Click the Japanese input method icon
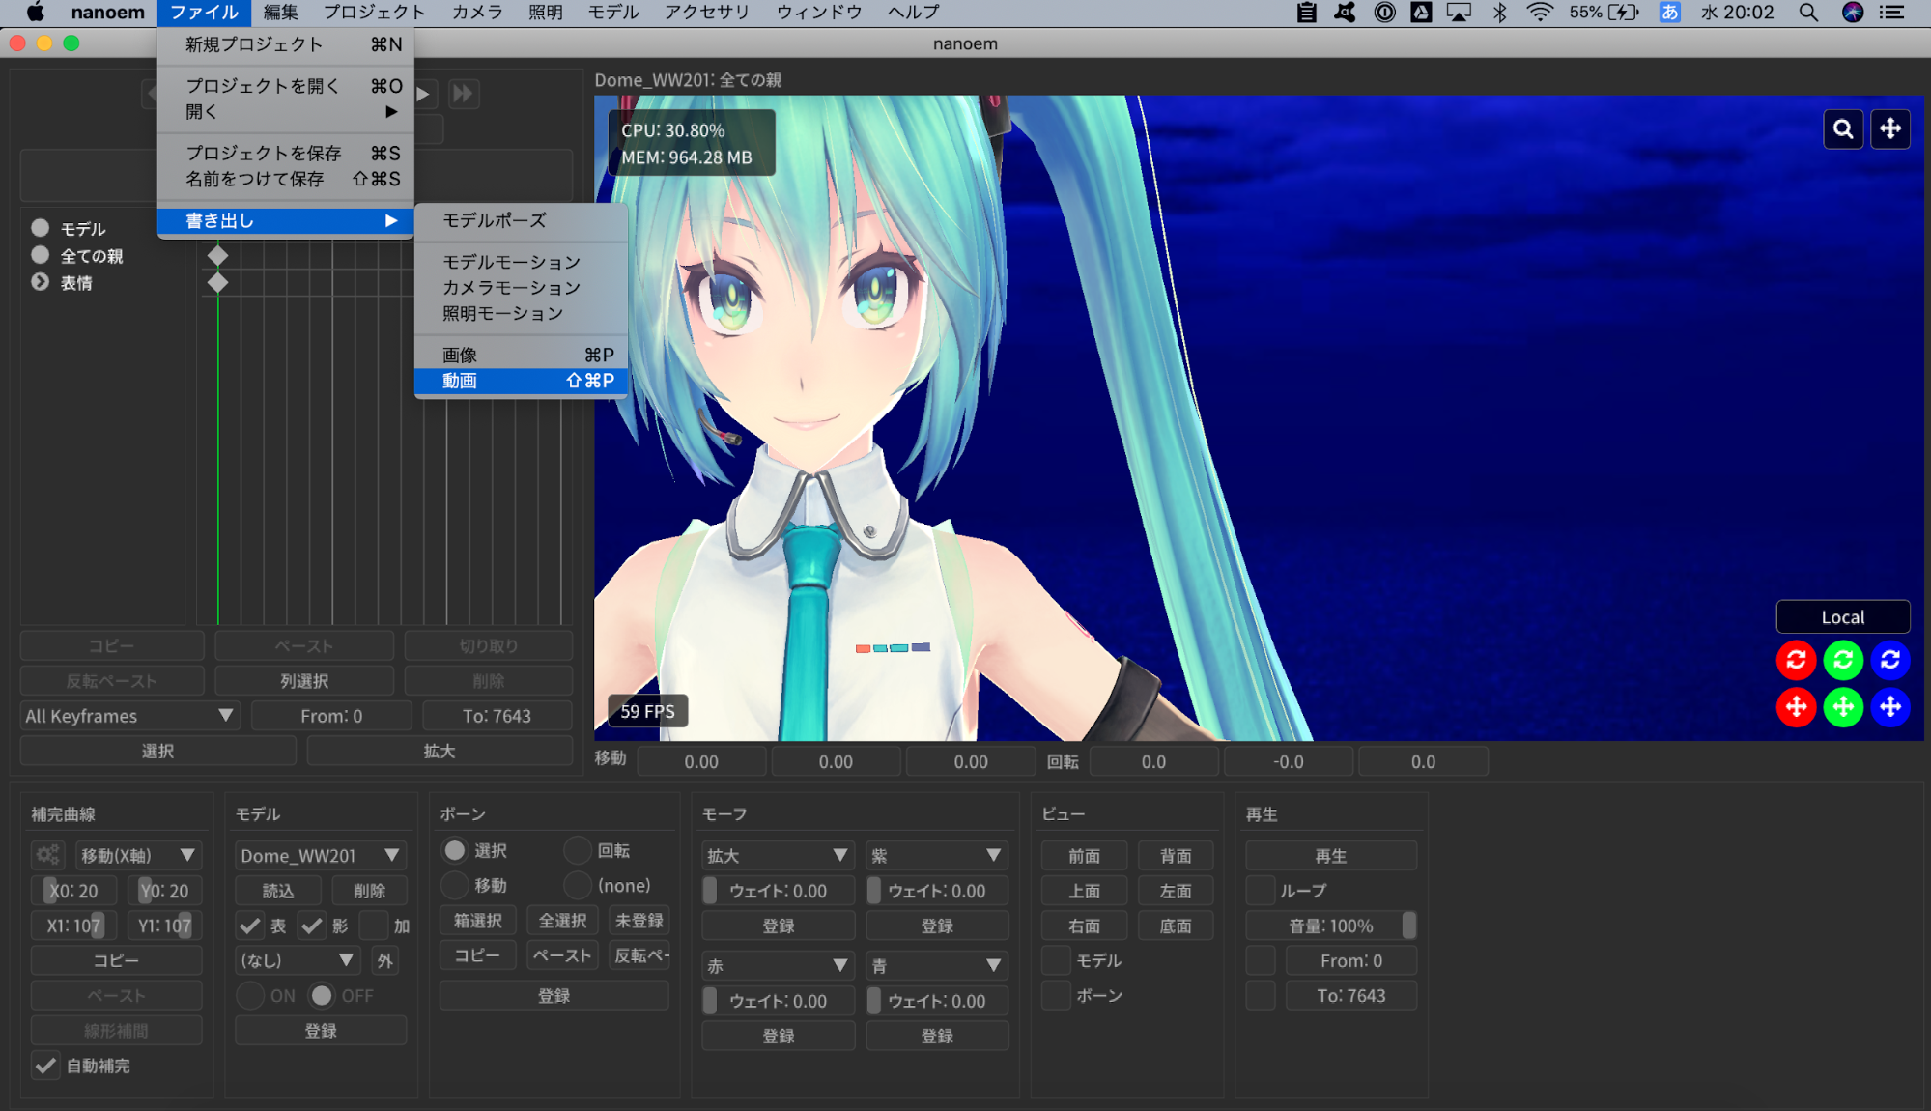Screen dimensions: 1931x1111 1669,13
